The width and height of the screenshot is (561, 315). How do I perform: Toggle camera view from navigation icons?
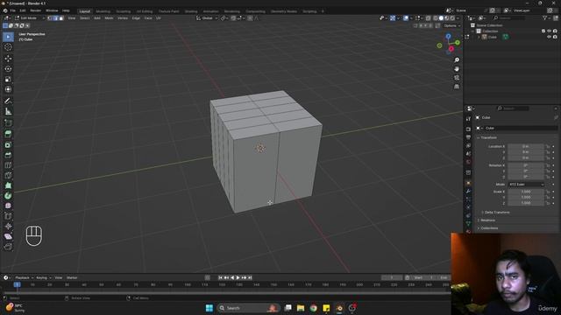[457, 78]
